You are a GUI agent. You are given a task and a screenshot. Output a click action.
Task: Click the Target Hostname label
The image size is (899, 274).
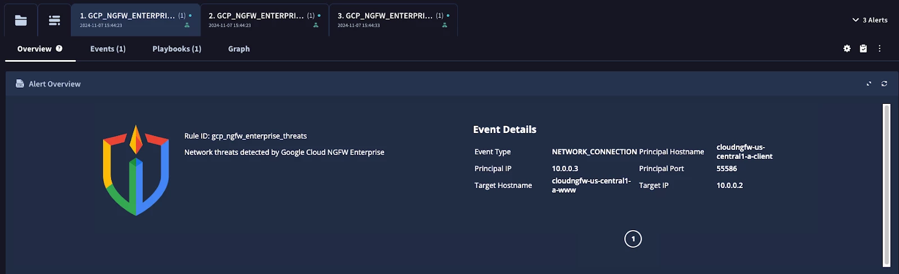[x=503, y=185]
